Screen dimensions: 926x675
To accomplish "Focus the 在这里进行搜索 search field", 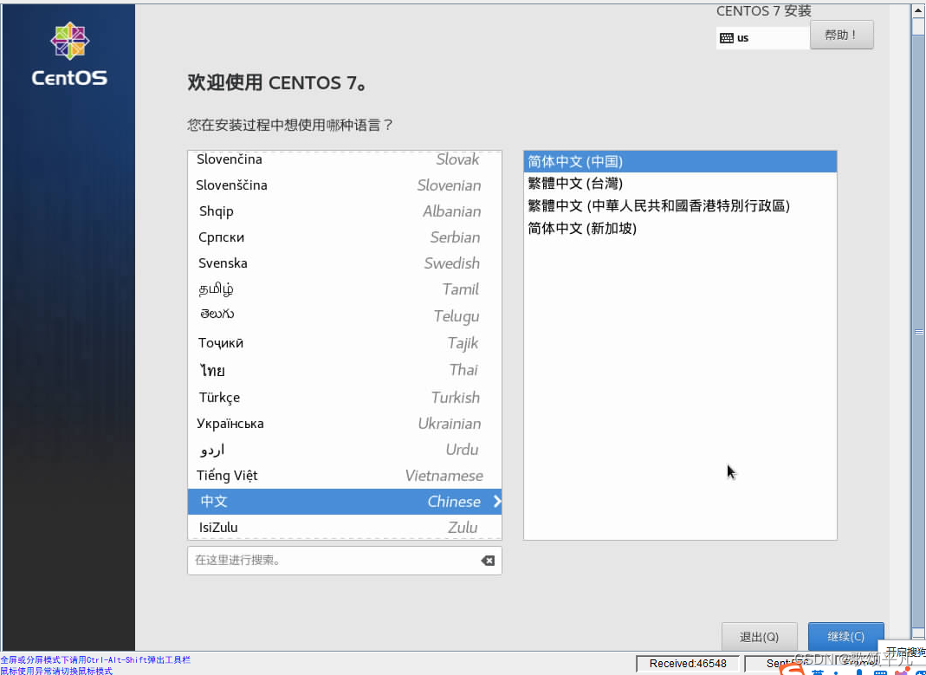I will [344, 561].
